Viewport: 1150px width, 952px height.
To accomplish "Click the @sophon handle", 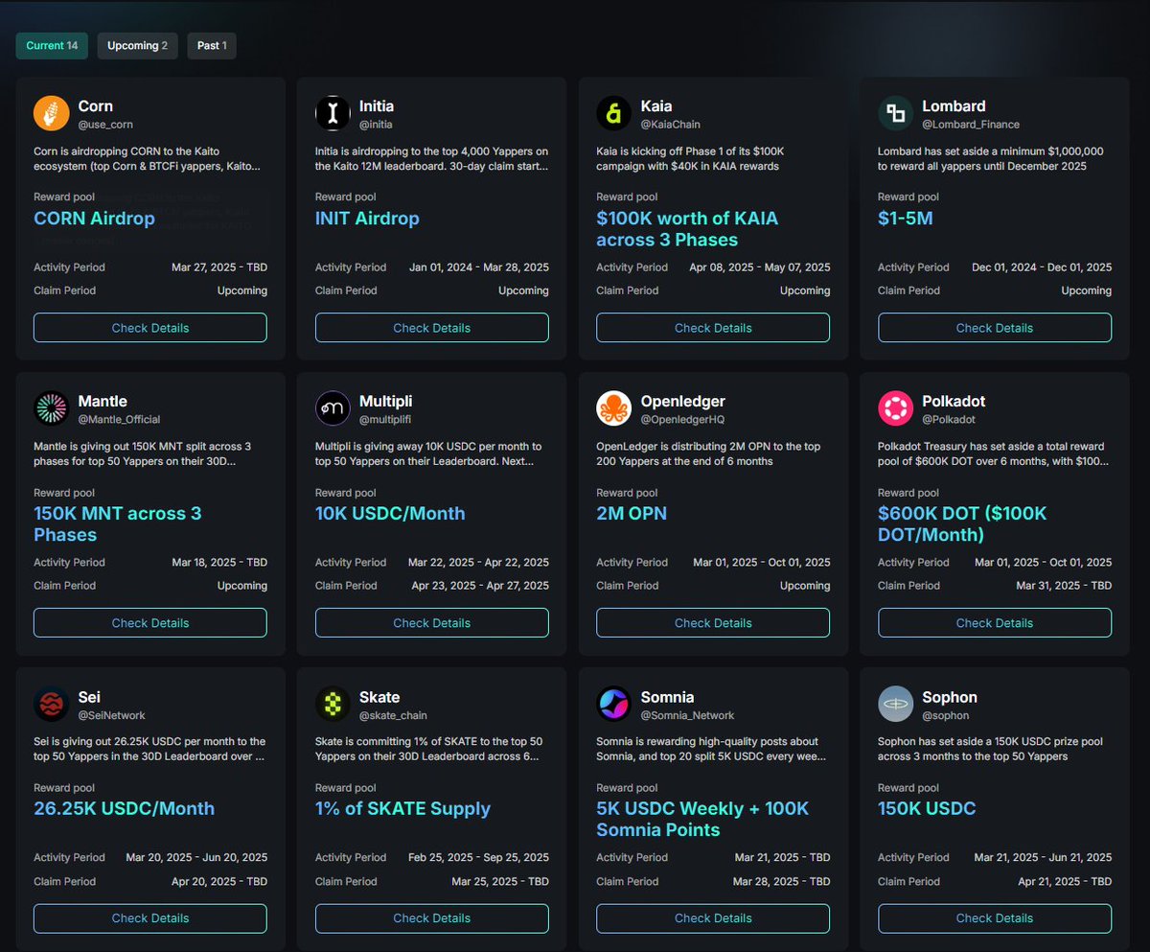I will pos(946,715).
